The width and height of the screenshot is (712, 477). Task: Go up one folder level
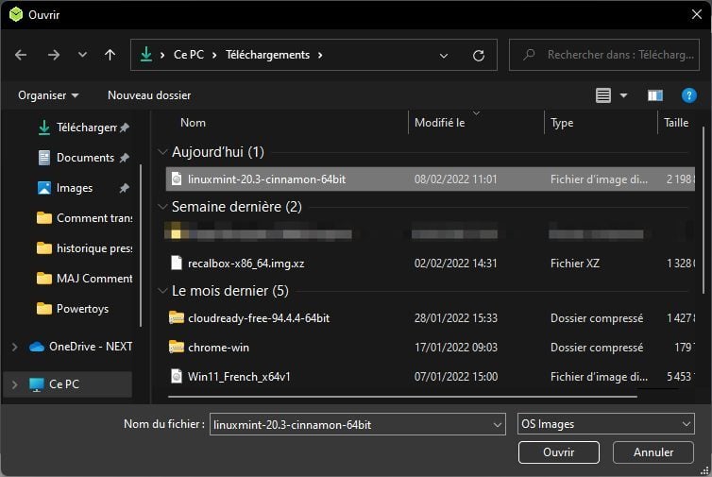click(110, 55)
